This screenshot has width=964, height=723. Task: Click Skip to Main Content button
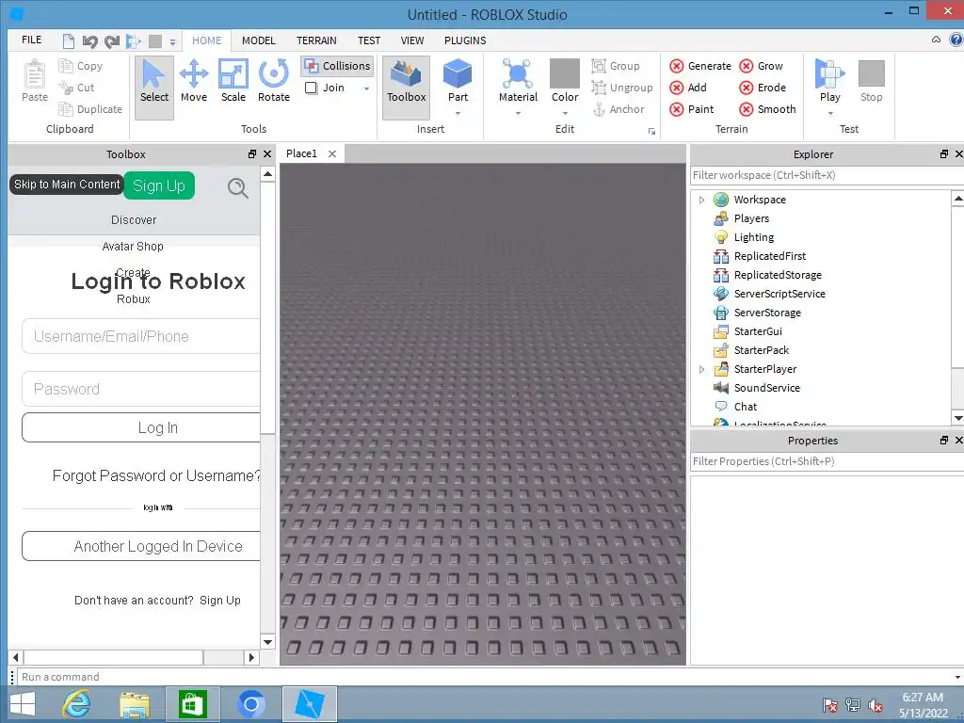67,185
